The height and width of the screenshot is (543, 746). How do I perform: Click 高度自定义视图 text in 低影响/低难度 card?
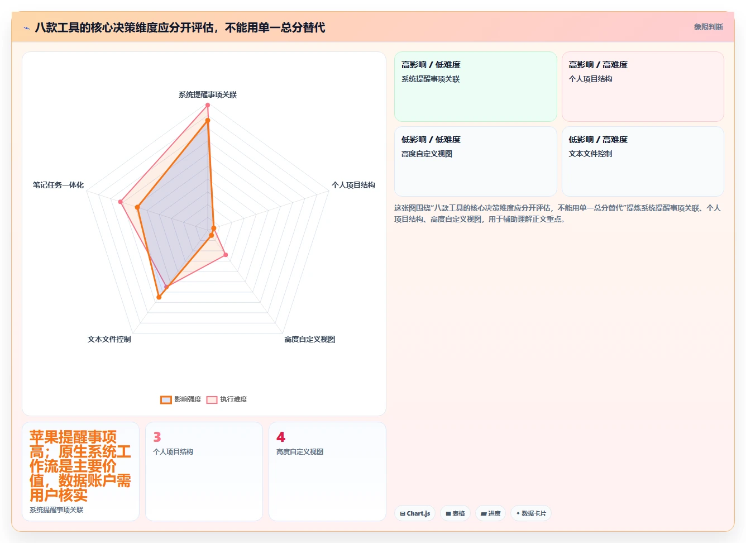(x=427, y=154)
